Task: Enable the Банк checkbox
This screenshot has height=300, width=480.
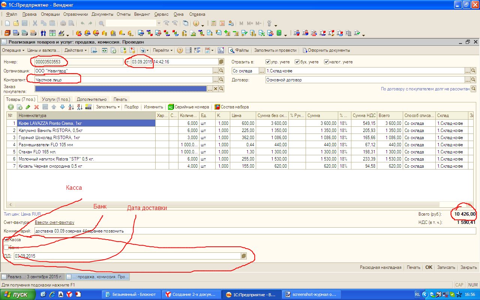Action: tap(6, 247)
